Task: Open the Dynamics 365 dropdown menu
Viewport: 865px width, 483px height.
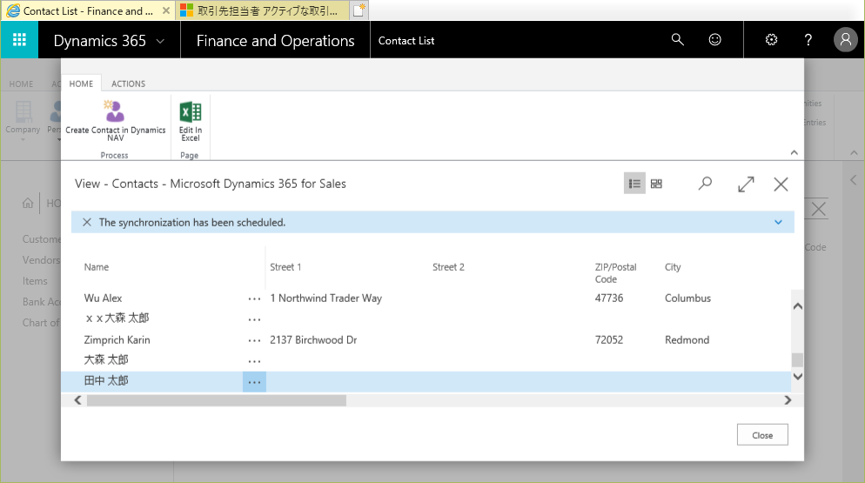Action: (109, 41)
